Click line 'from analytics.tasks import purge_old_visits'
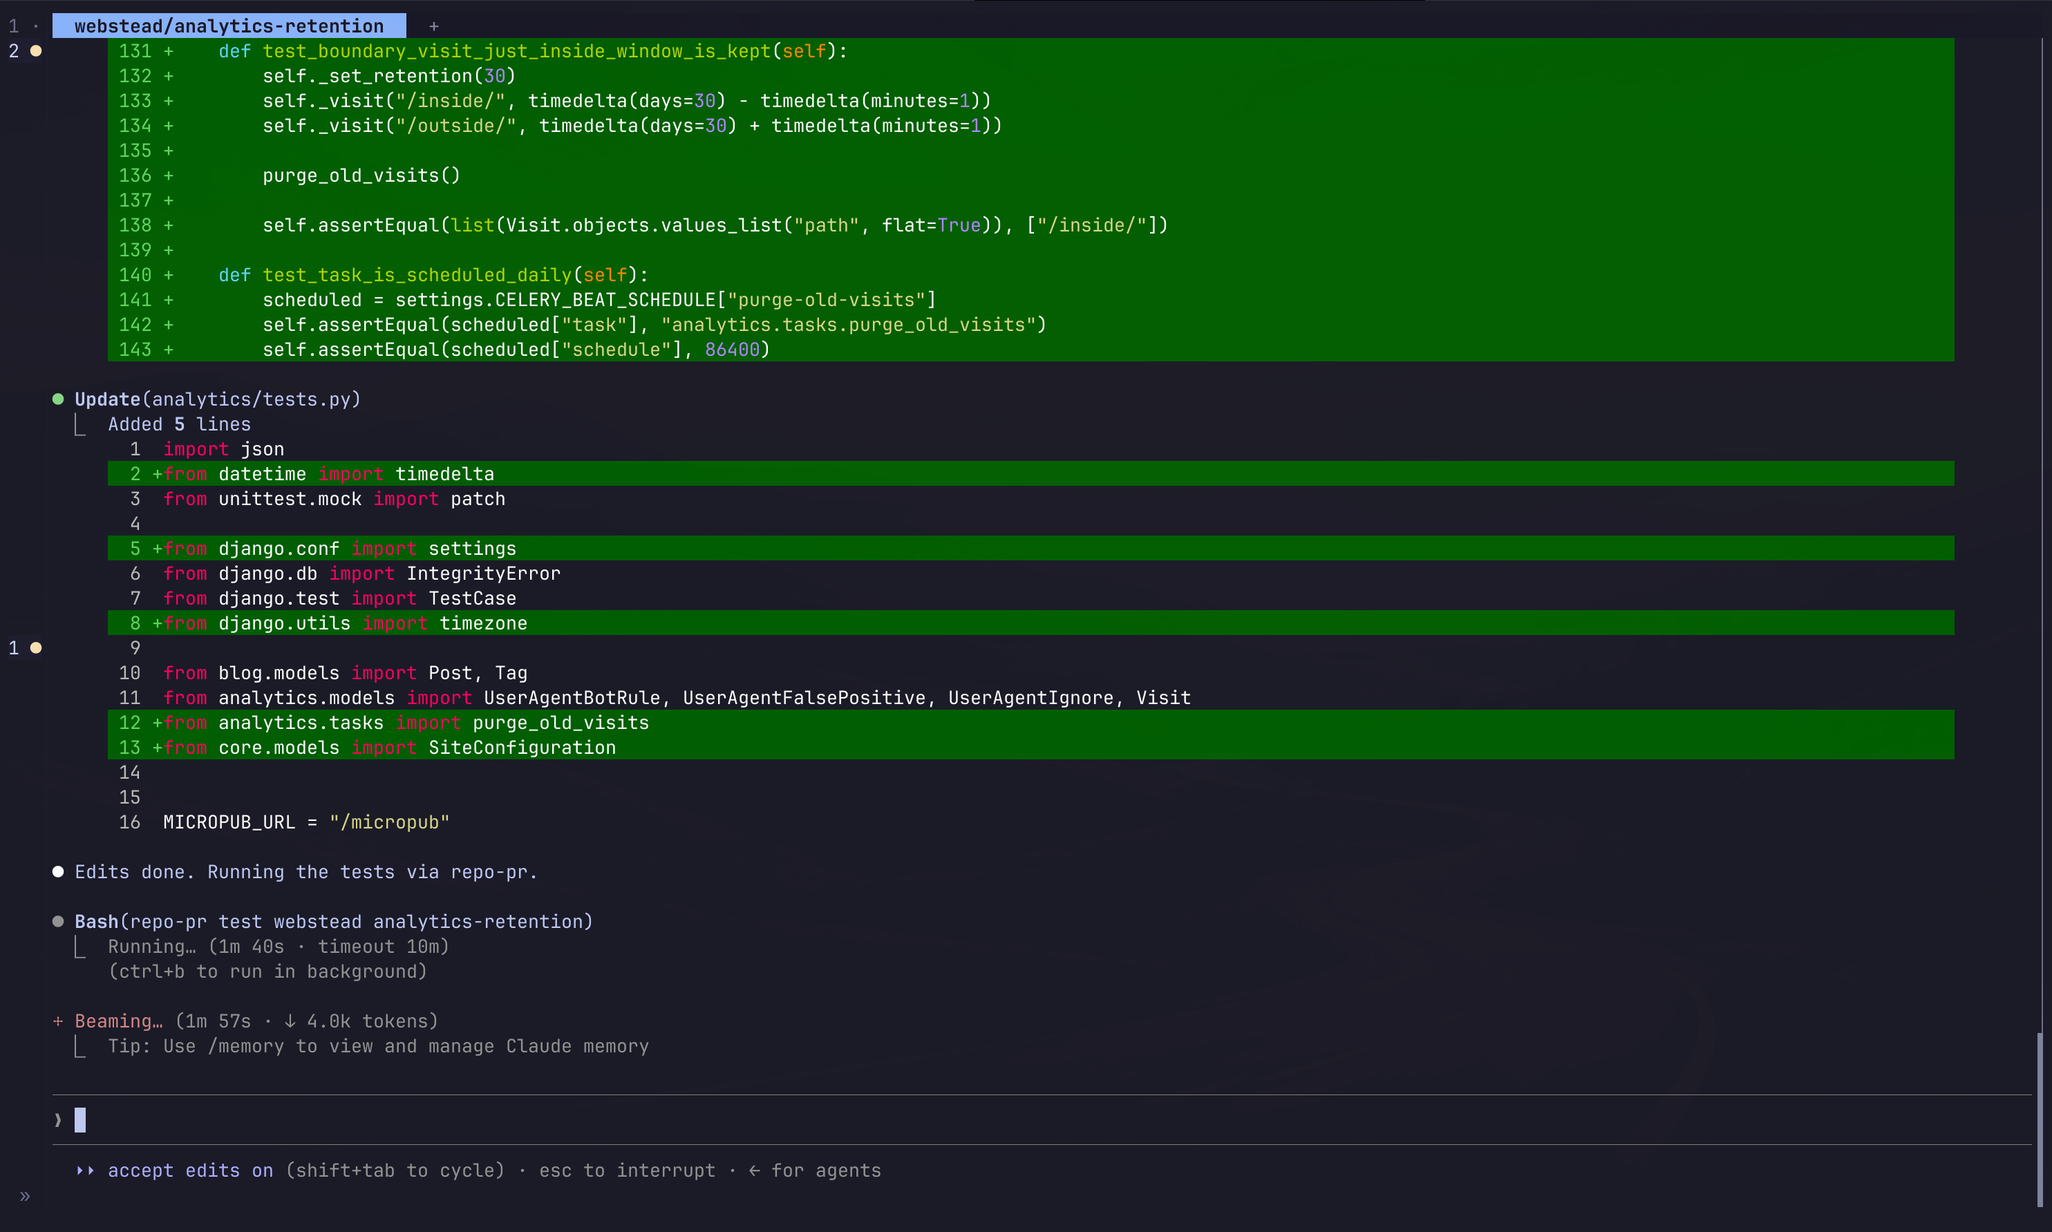The width and height of the screenshot is (2052, 1232). tap(1030, 723)
